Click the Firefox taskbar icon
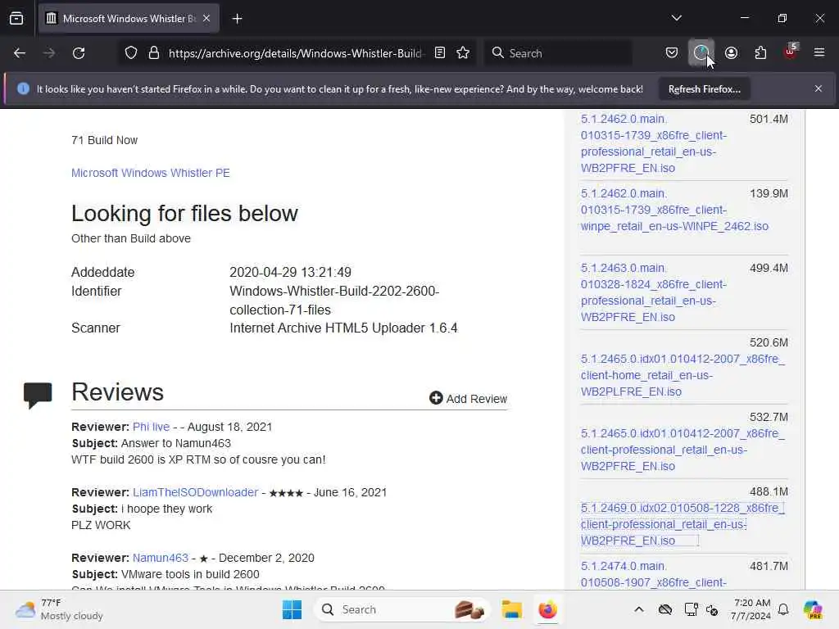The height and width of the screenshot is (629, 839). coord(547,609)
